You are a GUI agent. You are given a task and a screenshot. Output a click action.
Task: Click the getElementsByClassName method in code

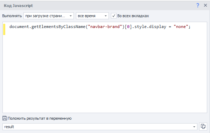(x=58, y=27)
